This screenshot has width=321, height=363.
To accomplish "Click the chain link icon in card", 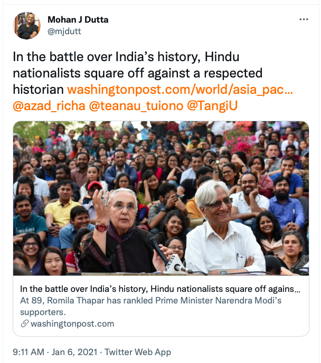I will (24, 324).
